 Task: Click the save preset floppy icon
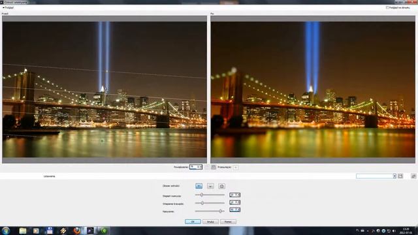coord(400,176)
